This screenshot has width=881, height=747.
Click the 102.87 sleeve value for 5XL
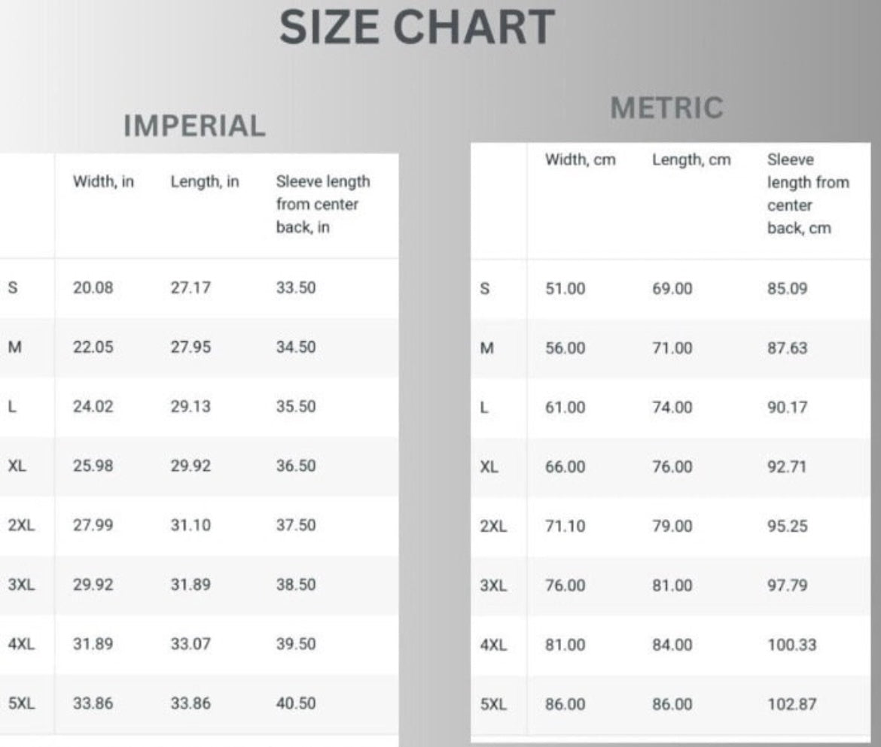pos(791,705)
